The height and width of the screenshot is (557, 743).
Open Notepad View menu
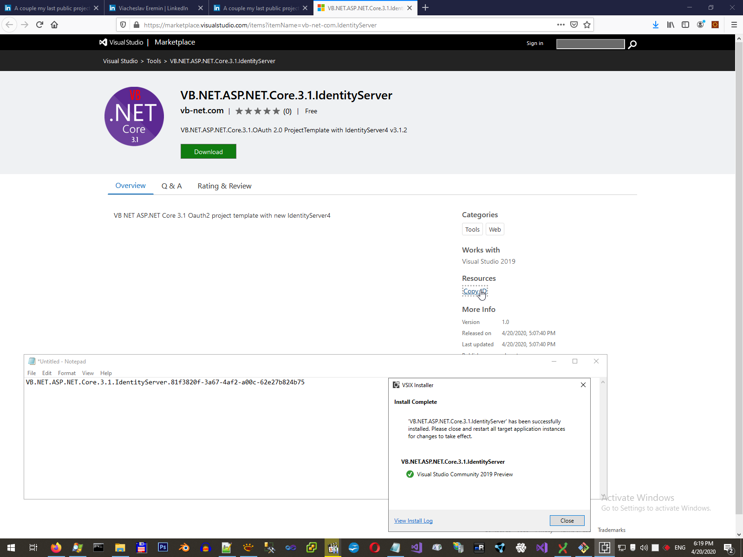(x=88, y=373)
